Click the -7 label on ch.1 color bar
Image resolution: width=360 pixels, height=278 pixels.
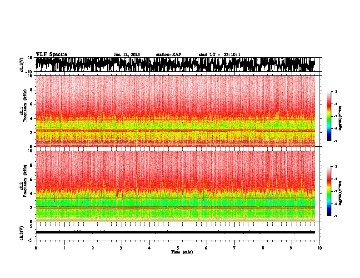pos(335,141)
